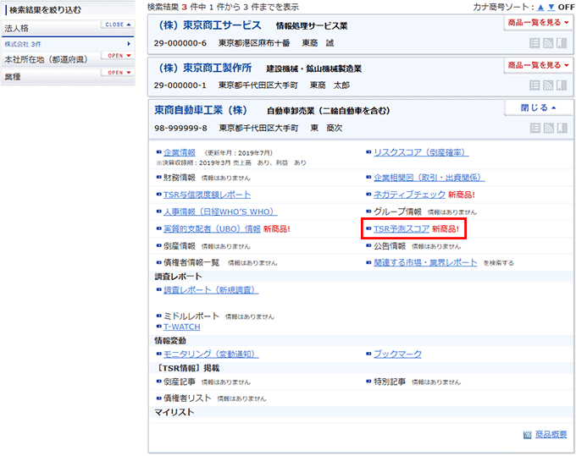Click the bookmark icon for 東京商工製作所
Screen dimensions: 576x456
pyautogui.click(x=561, y=85)
